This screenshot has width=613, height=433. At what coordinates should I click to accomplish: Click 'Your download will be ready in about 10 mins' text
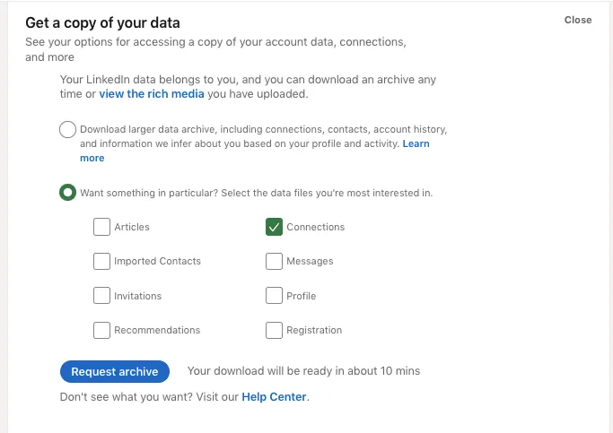pyautogui.click(x=303, y=371)
